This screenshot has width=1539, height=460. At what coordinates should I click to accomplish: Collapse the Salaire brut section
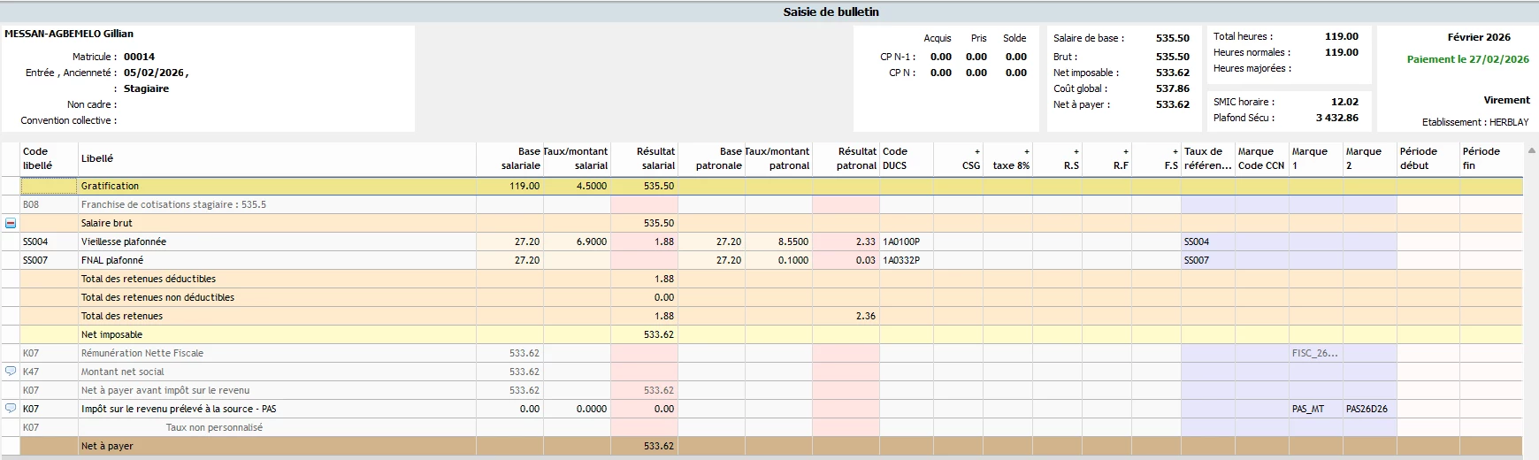[x=11, y=223]
